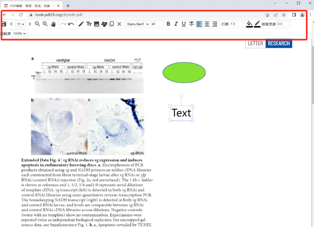314x227 pixels.
Task: Open the fill color bucket picker
Action: (x=249, y=24)
